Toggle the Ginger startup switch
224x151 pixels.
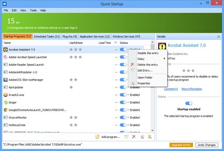pyautogui.click(x=123, y=103)
